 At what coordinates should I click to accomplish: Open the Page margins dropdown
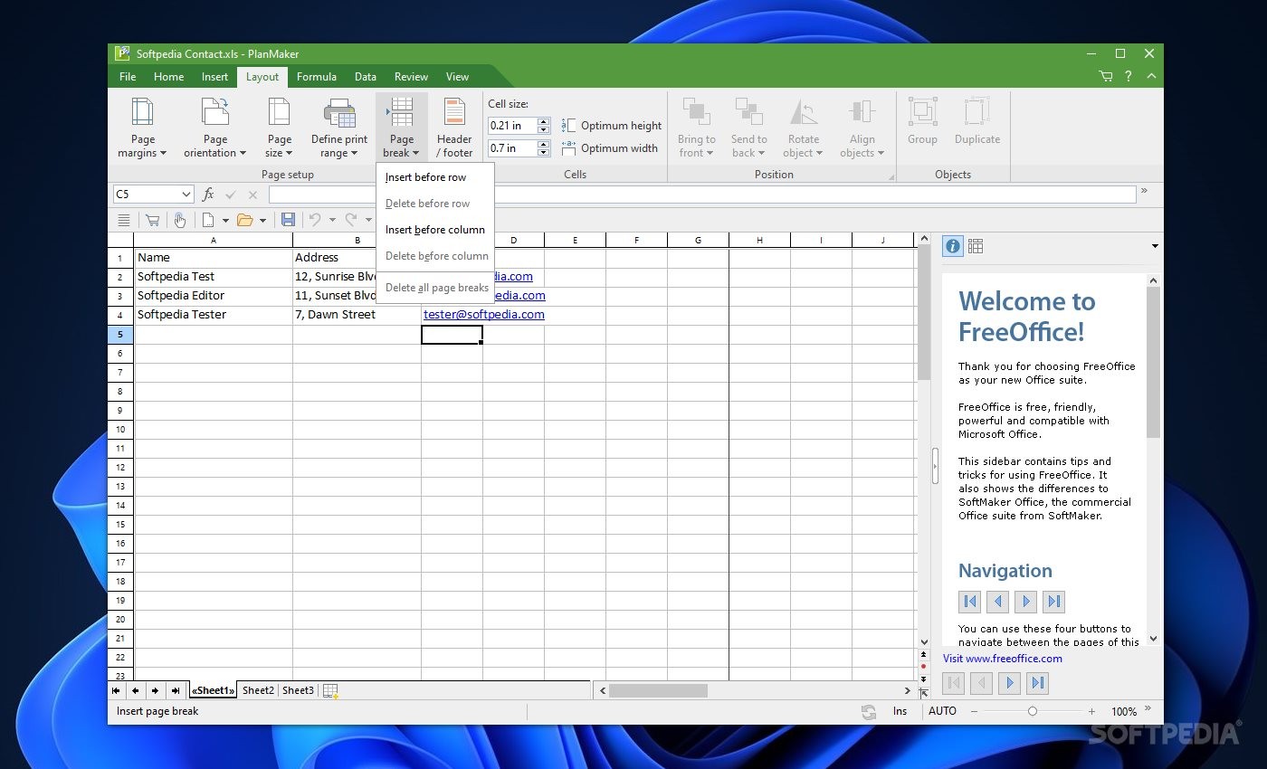pyautogui.click(x=142, y=128)
